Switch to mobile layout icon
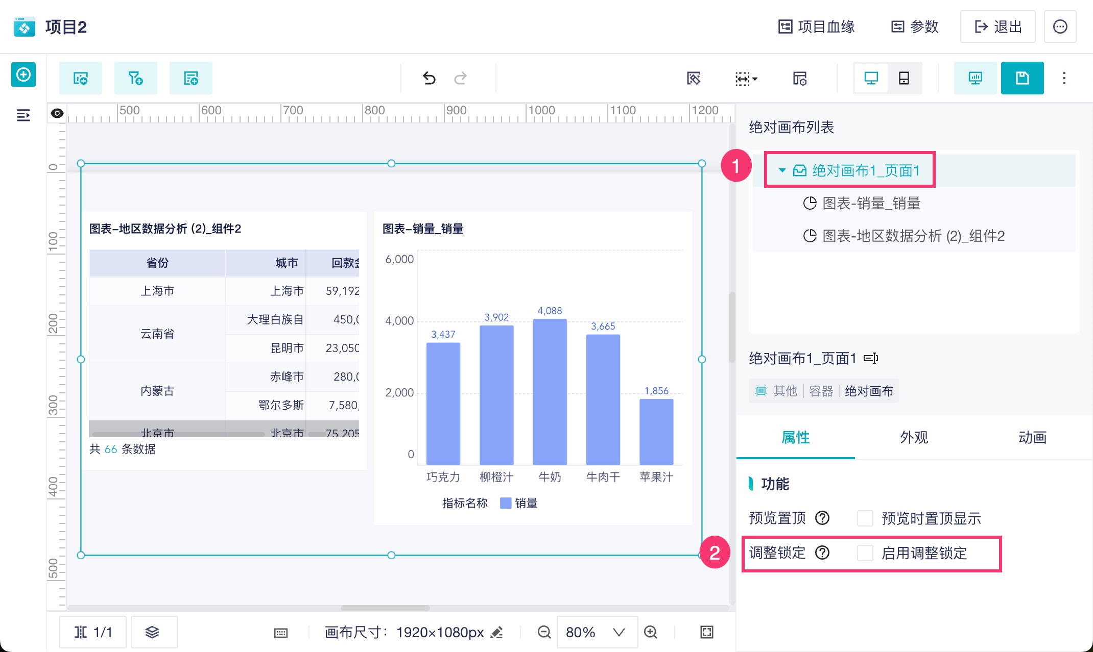This screenshot has width=1093, height=652. (x=904, y=78)
